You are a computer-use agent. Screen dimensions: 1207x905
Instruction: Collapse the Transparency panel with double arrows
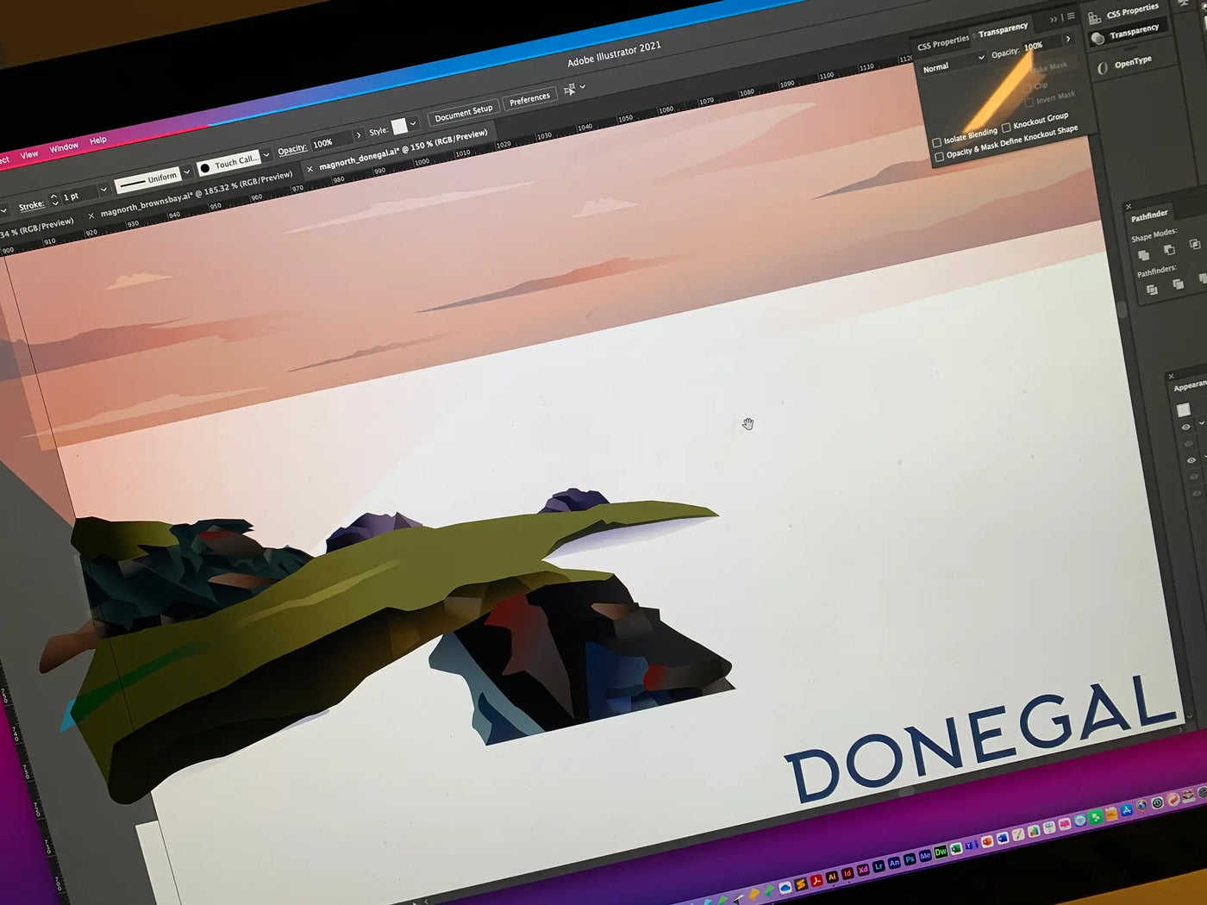point(1054,19)
